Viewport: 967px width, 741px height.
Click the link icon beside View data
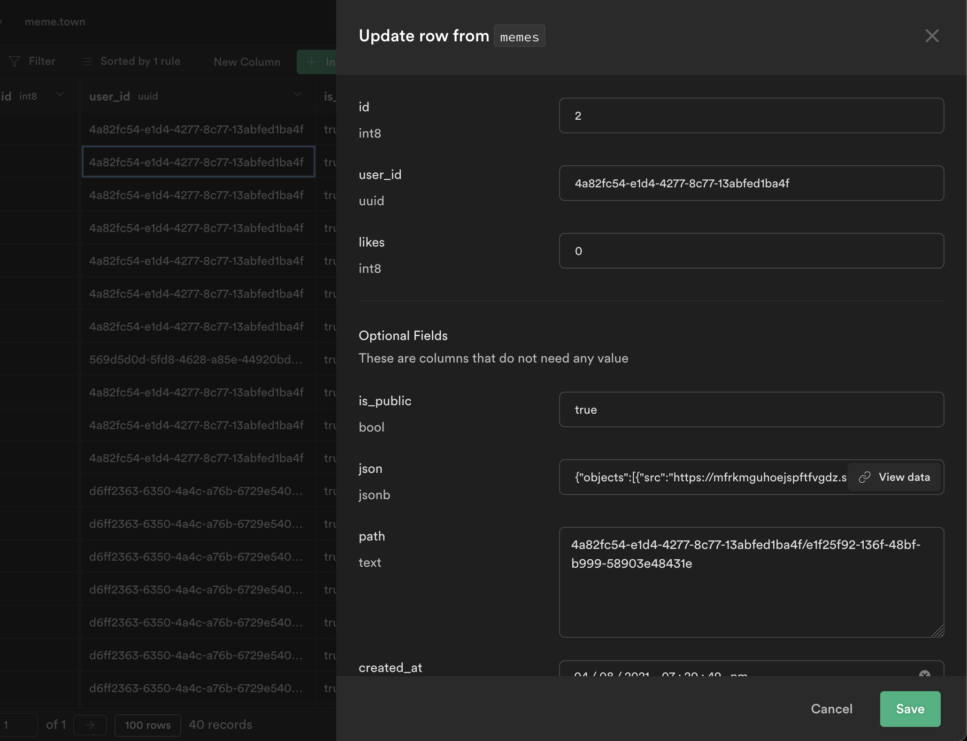pos(865,477)
